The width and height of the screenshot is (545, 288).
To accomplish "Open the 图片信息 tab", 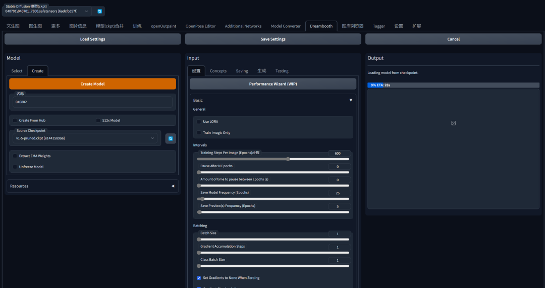I will 78,26.
